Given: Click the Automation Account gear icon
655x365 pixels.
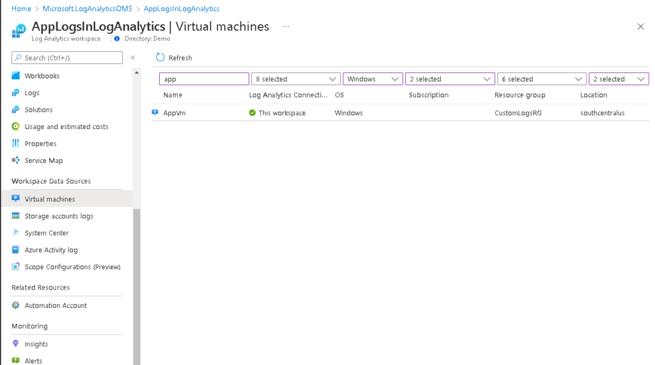Looking at the screenshot, I should click(x=16, y=306).
